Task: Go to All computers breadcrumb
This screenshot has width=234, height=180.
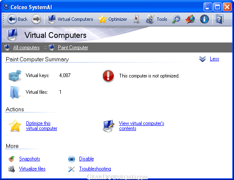Action: click(26, 47)
